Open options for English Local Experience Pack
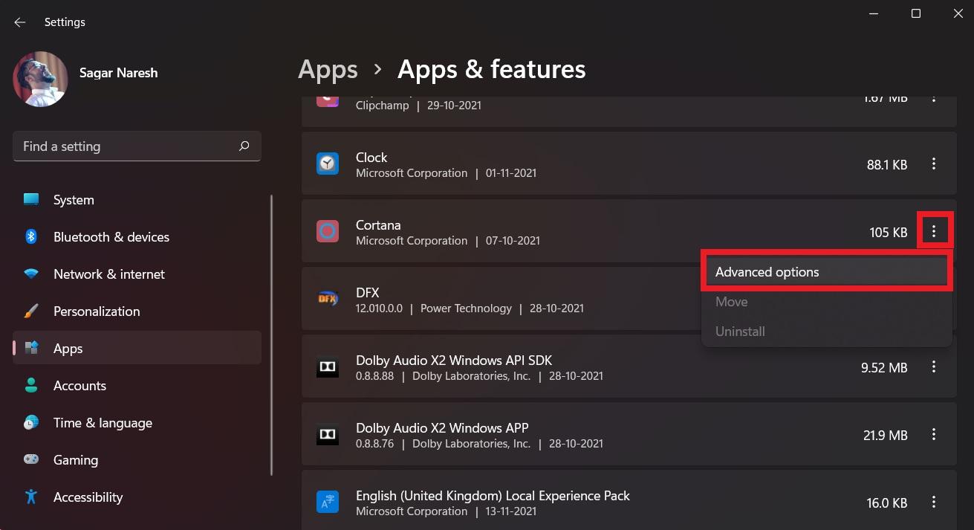This screenshot has height=530, width=974. [934, 502]
